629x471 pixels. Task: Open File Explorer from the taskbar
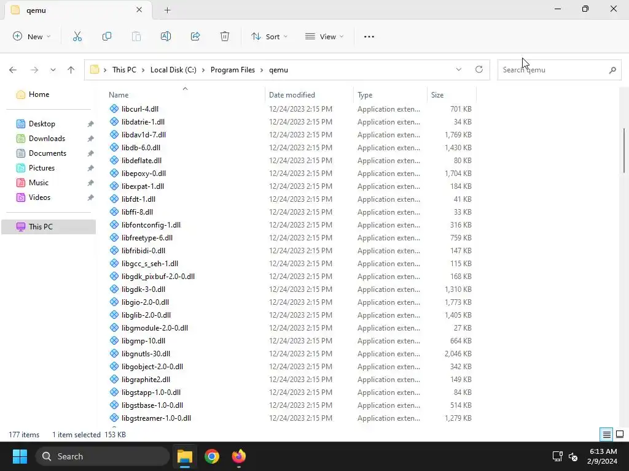pos(185,456)
